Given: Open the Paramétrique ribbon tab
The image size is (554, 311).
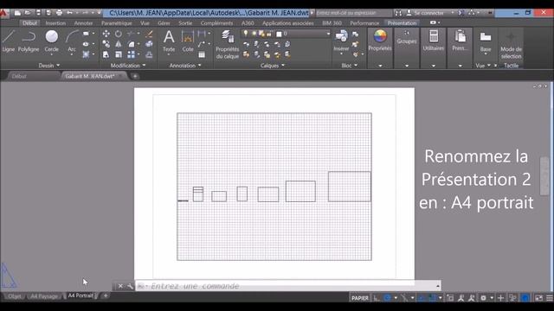Looking at the screenshot, I should coord(117,23).
